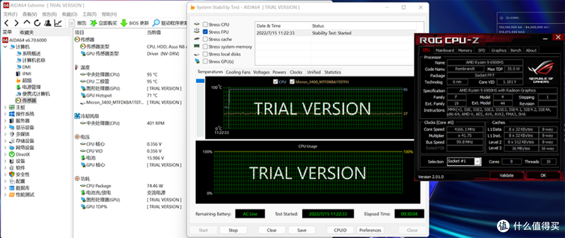Switch to the 收藏夹 favorites tab

click(x=27, y=32)
